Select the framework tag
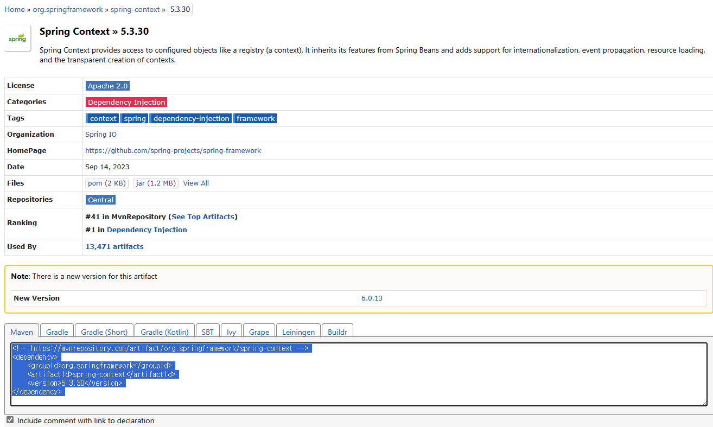Viewport: 713px width, 427px height. 256,118
